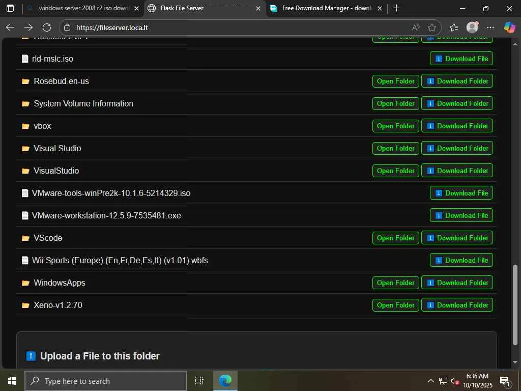Download Folder for Xeno-v1.2.70
The height and width of the screenshot is (391, 521).
point(457,305)
